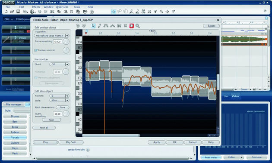272x163 pixels.
Task: Toggle the Formant control checkbox
Action: (36, 50)
